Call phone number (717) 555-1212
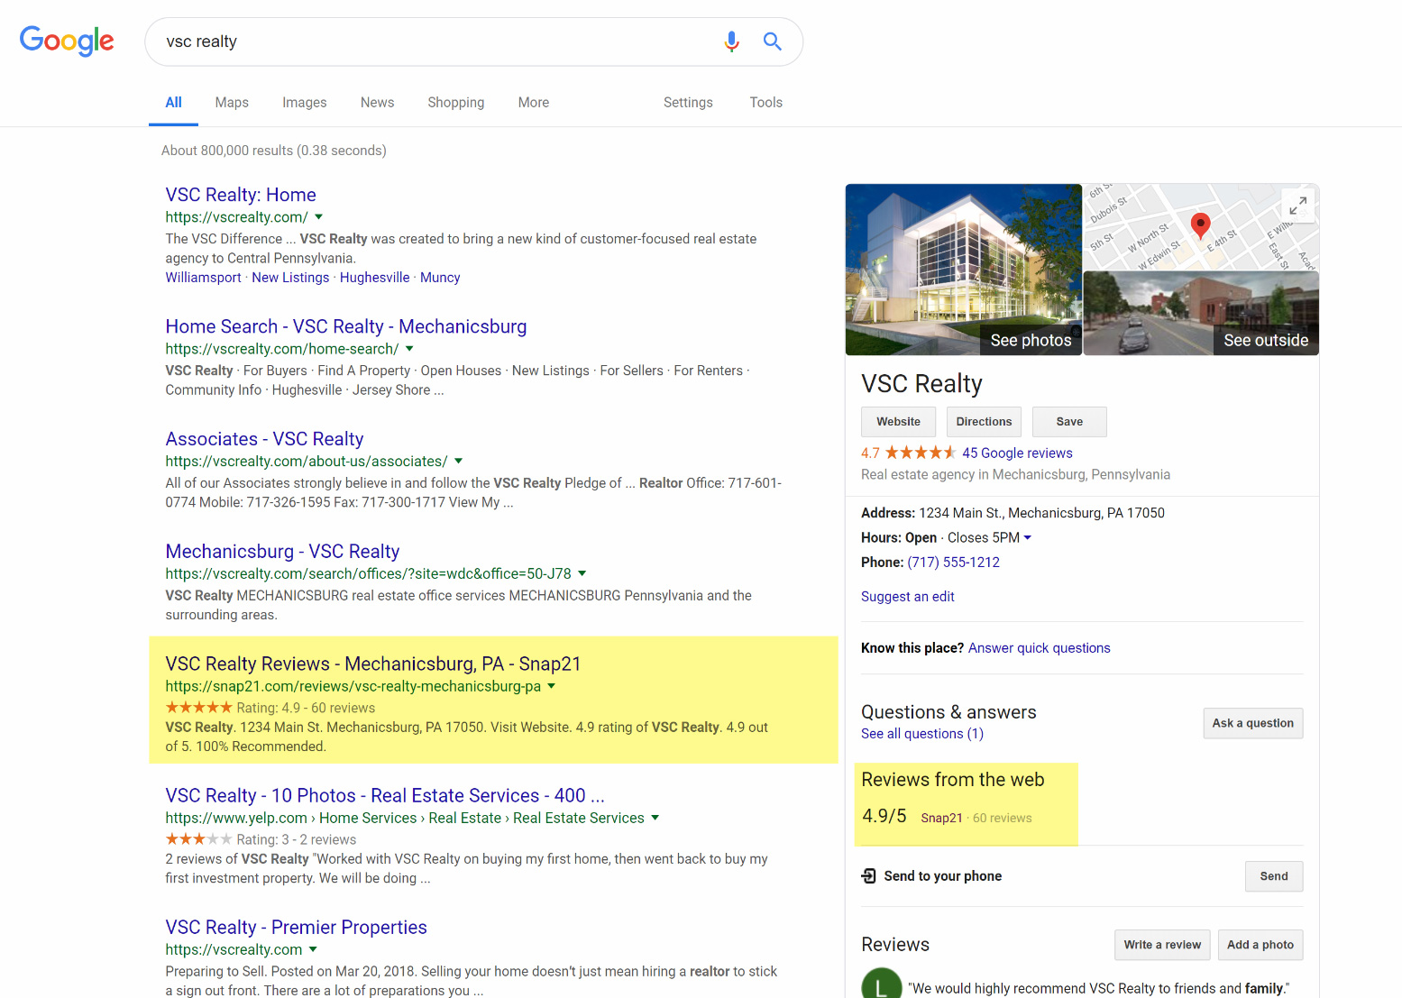Image resolution: width=1402 pixels, height=998 pixels. click(x=953, y=563)
